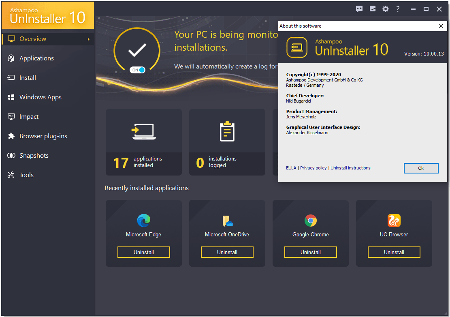This screenshot has width=450, height=317.
Task: Click the Google Chrome icon
Action: (311, 221)
